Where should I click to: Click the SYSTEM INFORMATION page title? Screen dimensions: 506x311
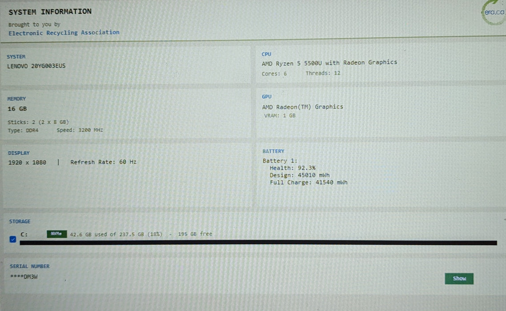coord(50,12)
